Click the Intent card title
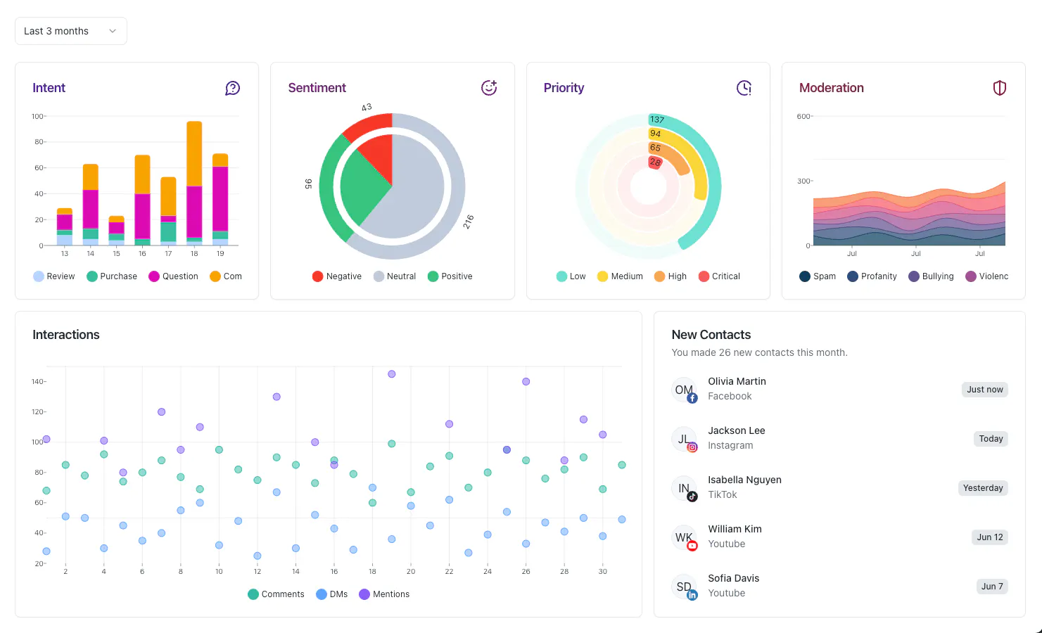 (x=49, y=88)
